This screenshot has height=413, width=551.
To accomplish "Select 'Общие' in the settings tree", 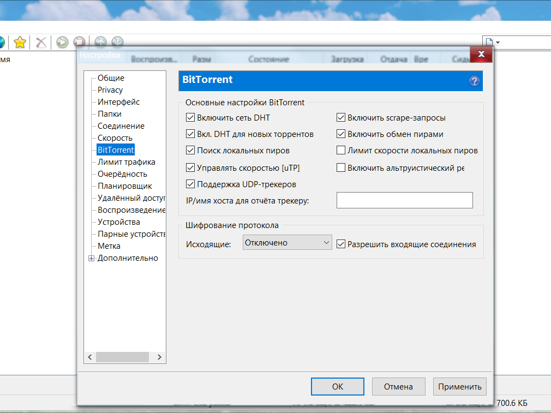I will [111, 77].
